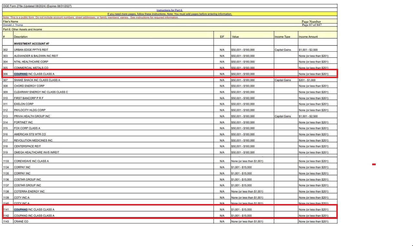Click the COTERRA ENERGY INC description
Screen dimensions: 413x246
pos(29,191)
